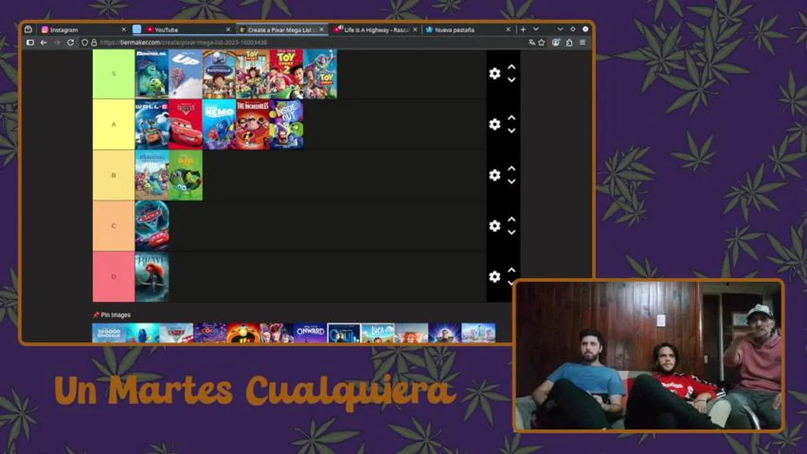The image size is (807, 454).
Task: Go back with browser back arrow
Action: (x=44, y=42)
